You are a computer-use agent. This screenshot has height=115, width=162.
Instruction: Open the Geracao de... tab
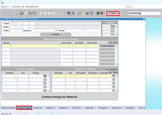click(117, 108)
